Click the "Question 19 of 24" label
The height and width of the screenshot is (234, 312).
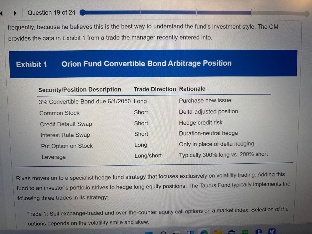[x=51, y=13]
